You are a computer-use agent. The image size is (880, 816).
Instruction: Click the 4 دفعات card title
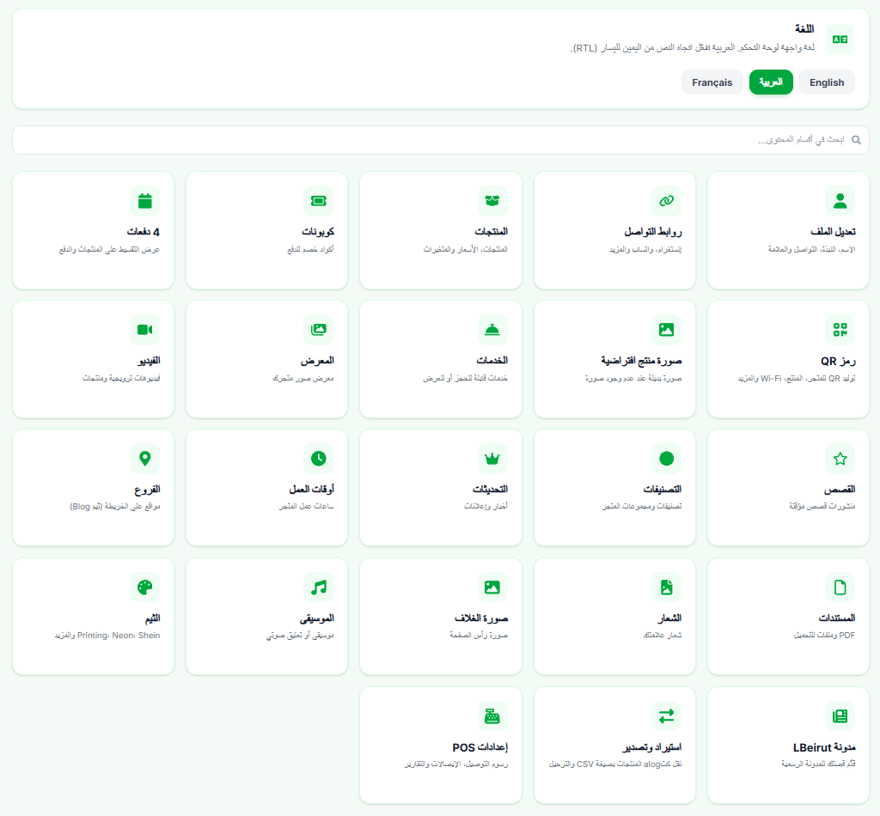click(x=144, y=232)
